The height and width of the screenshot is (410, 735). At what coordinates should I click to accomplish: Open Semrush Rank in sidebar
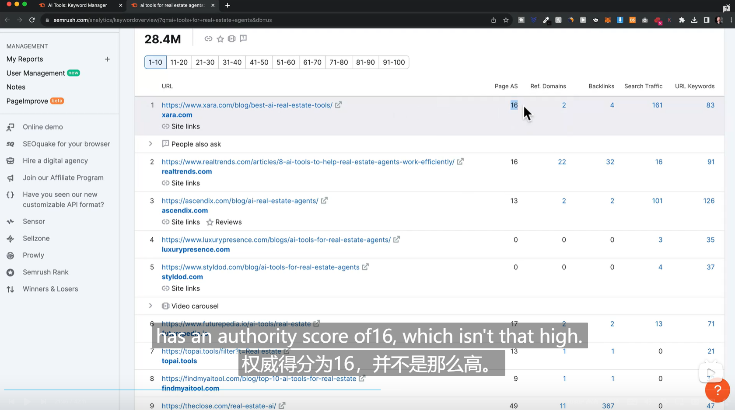[46, 272]
